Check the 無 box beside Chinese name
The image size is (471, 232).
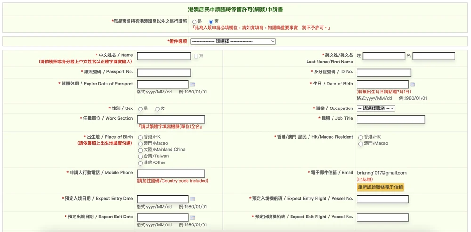(196, 56)
